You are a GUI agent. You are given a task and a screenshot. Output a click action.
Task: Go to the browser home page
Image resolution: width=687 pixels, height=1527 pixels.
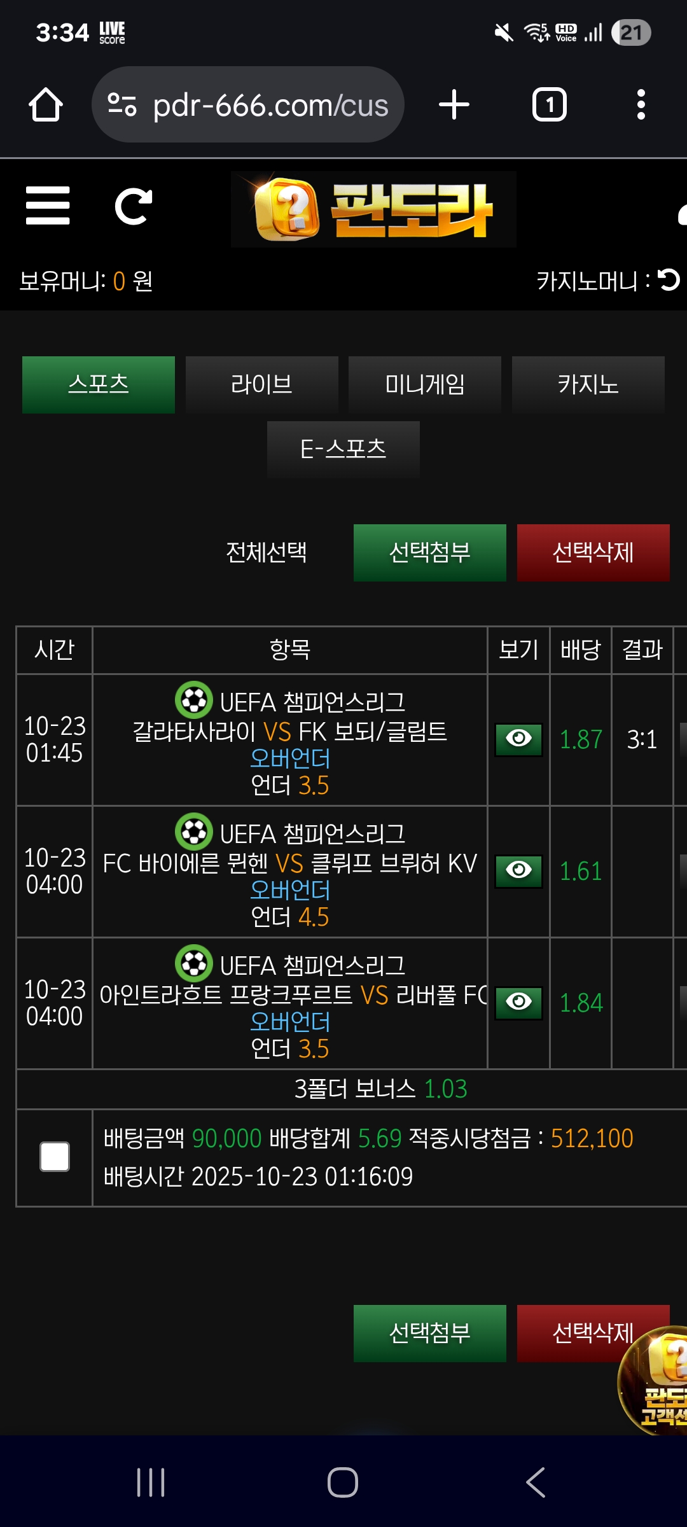tap(46, 105)
